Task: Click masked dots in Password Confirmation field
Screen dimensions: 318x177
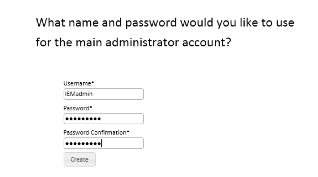Action: (83, 144)
